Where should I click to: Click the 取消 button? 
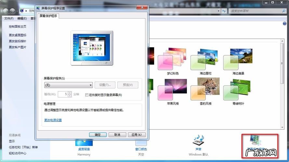tap(117, 135)
